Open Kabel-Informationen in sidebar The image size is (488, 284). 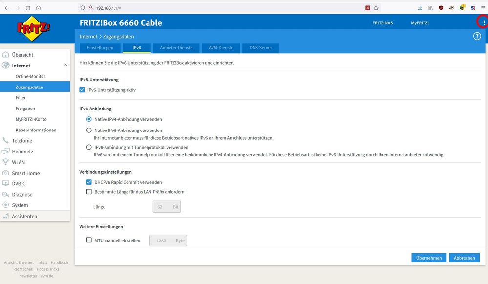tap(35, 130)
